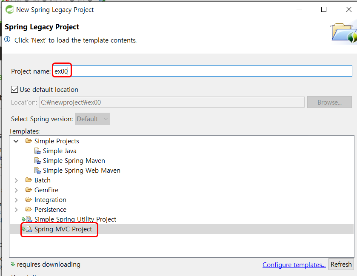The height and width of the screenshot is (276, 357).
Task: Click the 'Spring Legacy Project' heading
Action: pyautogui.click(x=42, y=27)
